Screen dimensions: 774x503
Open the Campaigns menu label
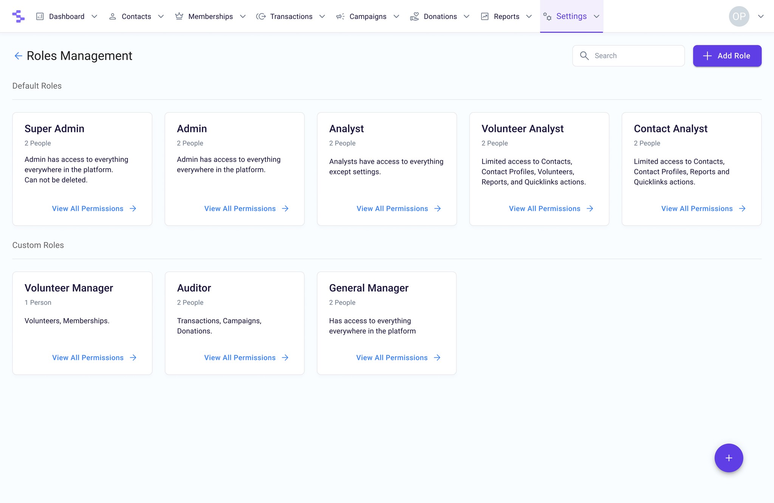click(x=368, y=16)
